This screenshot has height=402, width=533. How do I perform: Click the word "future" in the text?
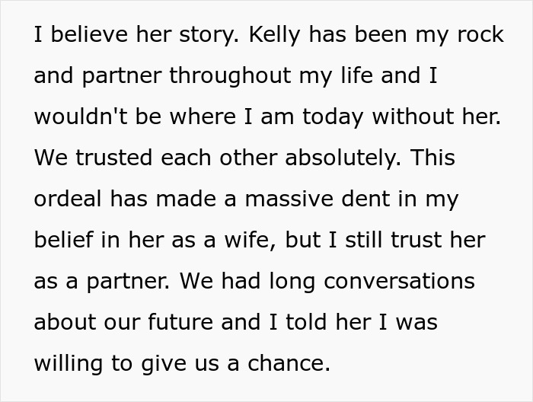pos(180,323)
